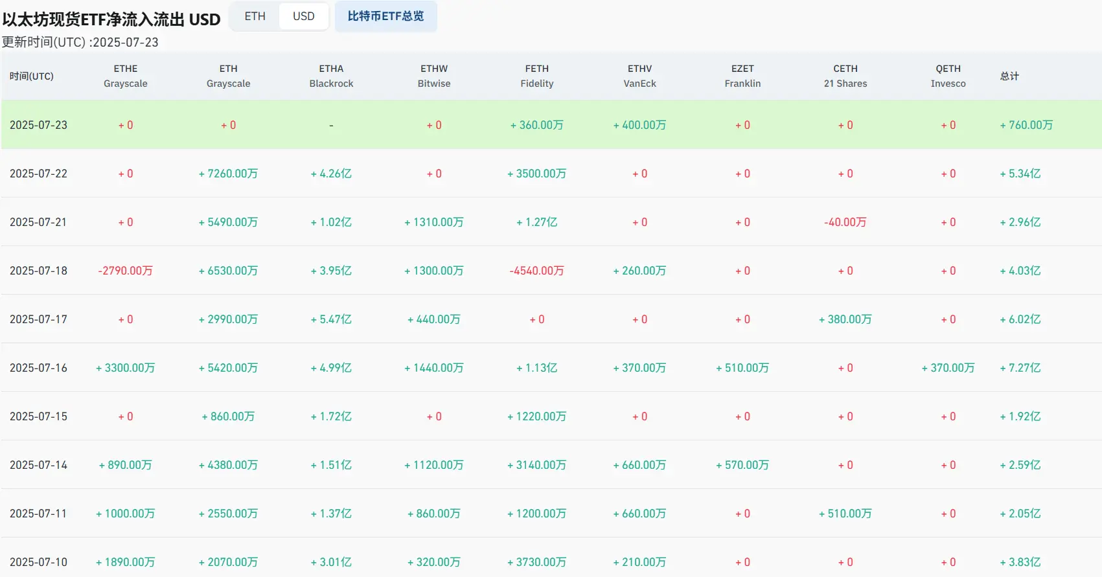Screen dimensions: 1102x577
Task: Click the + 3500.00万 Fidelity cell
Action: tap(537, 174)
